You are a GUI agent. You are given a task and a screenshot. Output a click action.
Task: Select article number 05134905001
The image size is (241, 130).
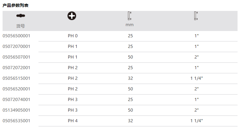click(16, 110)
